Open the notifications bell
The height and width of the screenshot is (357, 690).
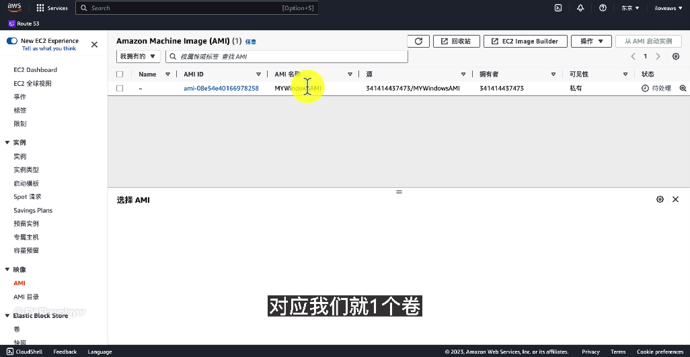580,8
